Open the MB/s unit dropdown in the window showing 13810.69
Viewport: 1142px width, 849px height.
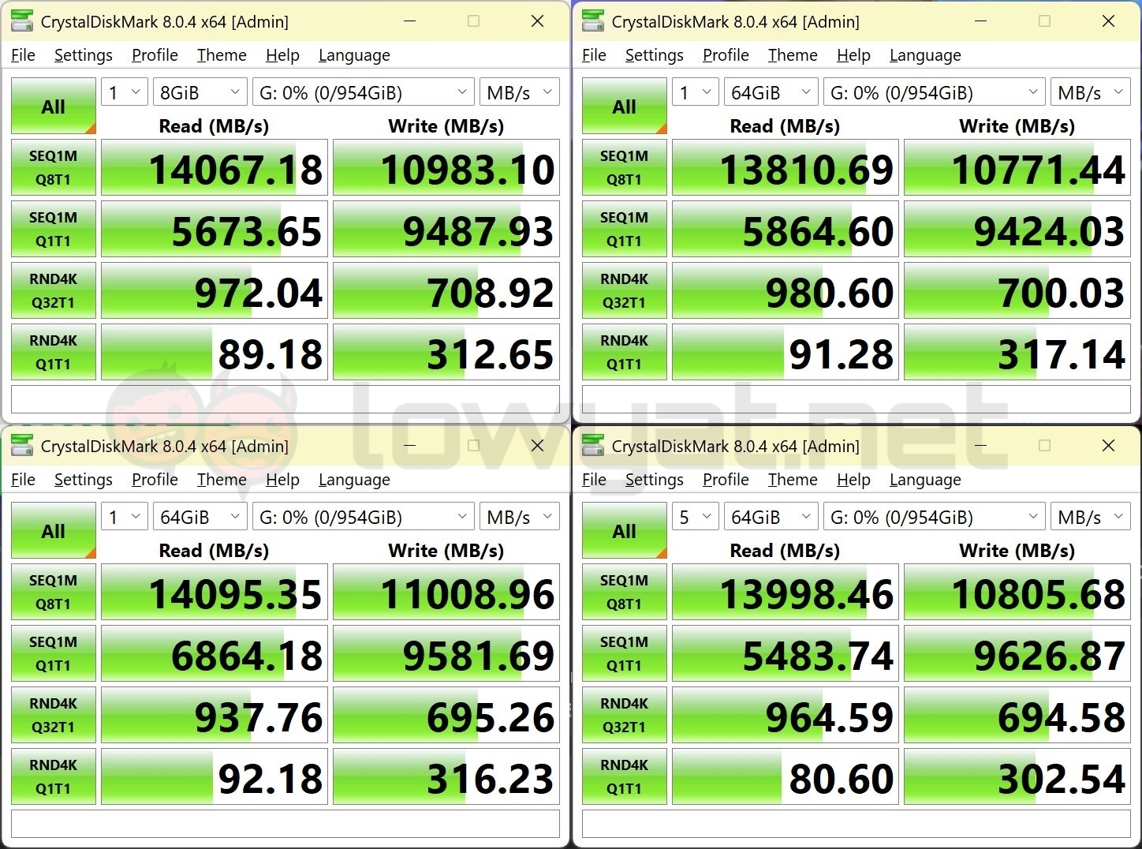pyautogui.click(x=1091, y=92)
